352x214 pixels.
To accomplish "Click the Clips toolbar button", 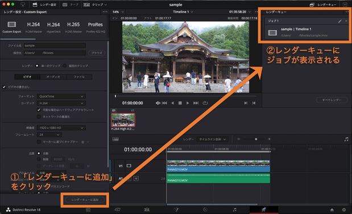I will (95, 5).
